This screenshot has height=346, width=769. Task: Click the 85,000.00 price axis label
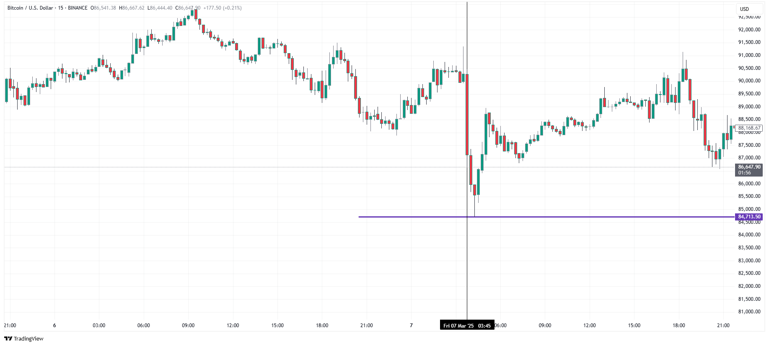749,209
